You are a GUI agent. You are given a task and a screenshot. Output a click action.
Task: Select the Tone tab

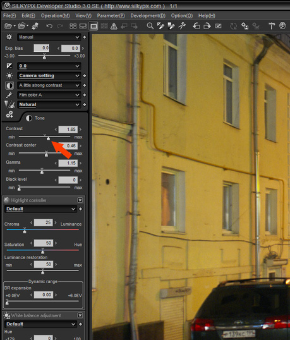tap(35, 118)
